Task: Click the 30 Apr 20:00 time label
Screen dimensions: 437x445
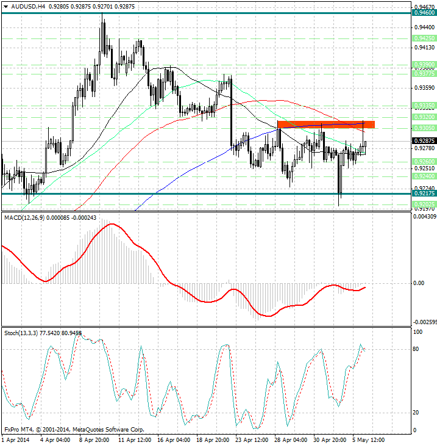Action: 330,440
